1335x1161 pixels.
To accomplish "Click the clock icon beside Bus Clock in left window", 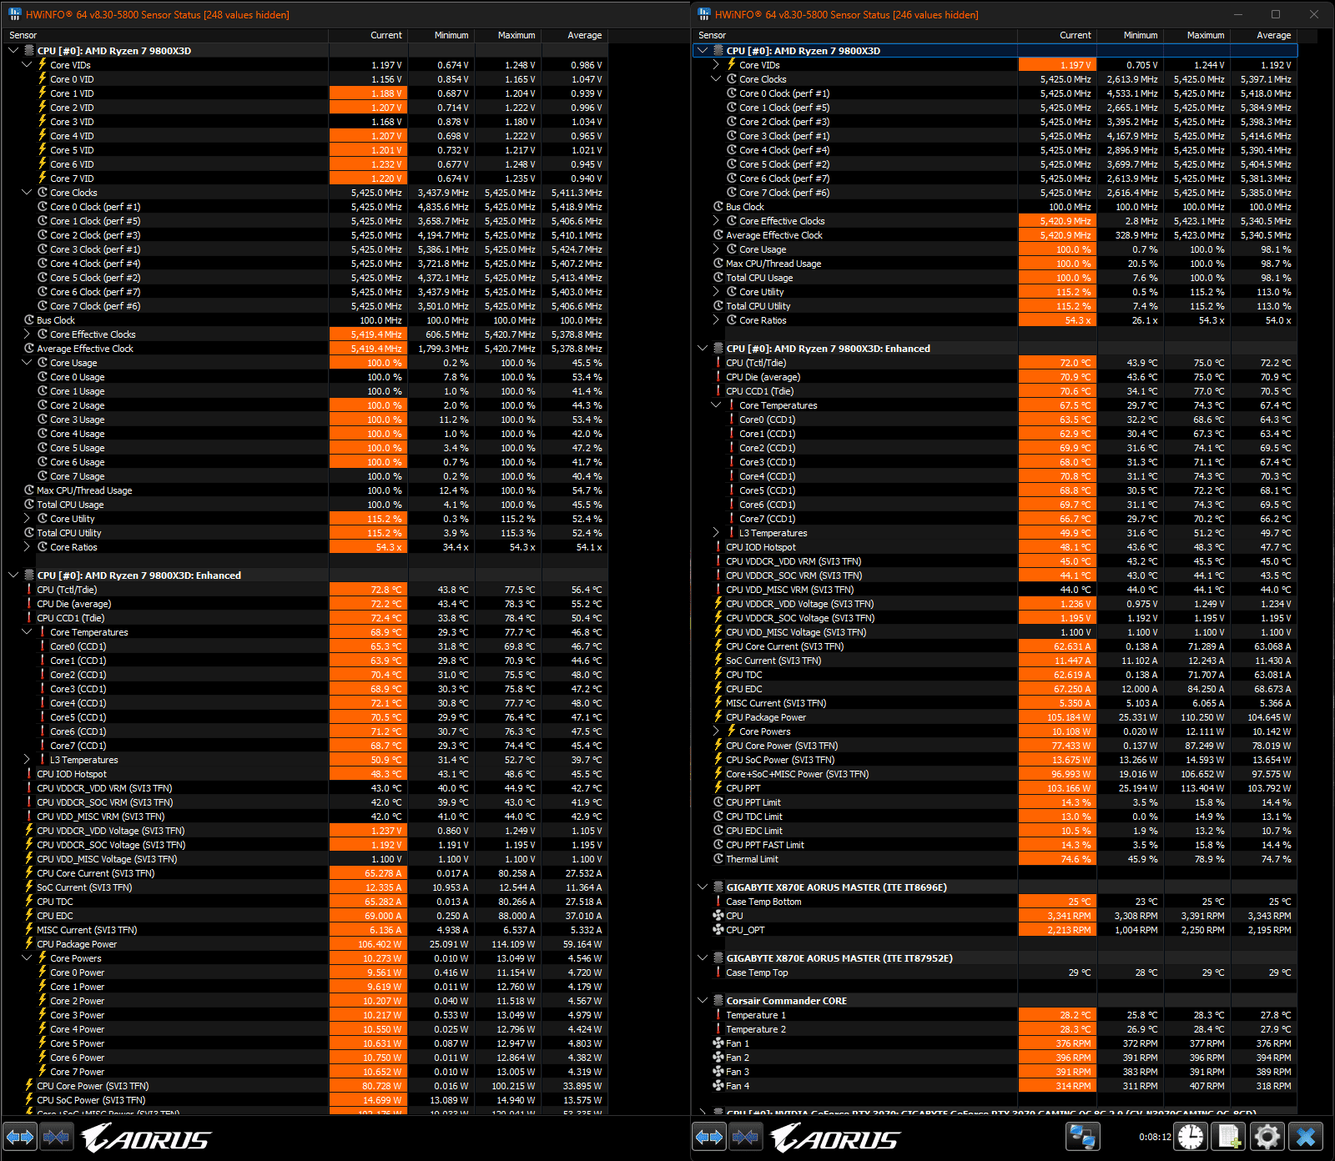I will pyautogui.click(x=29, y=320).
